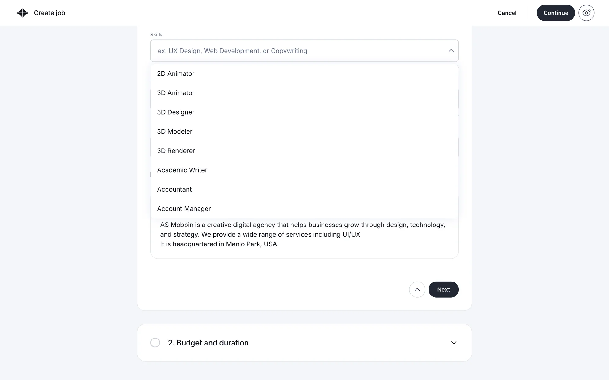The image size is (609, 380).
Task: Pick 3D Designer from skills list
Action: 176,112
